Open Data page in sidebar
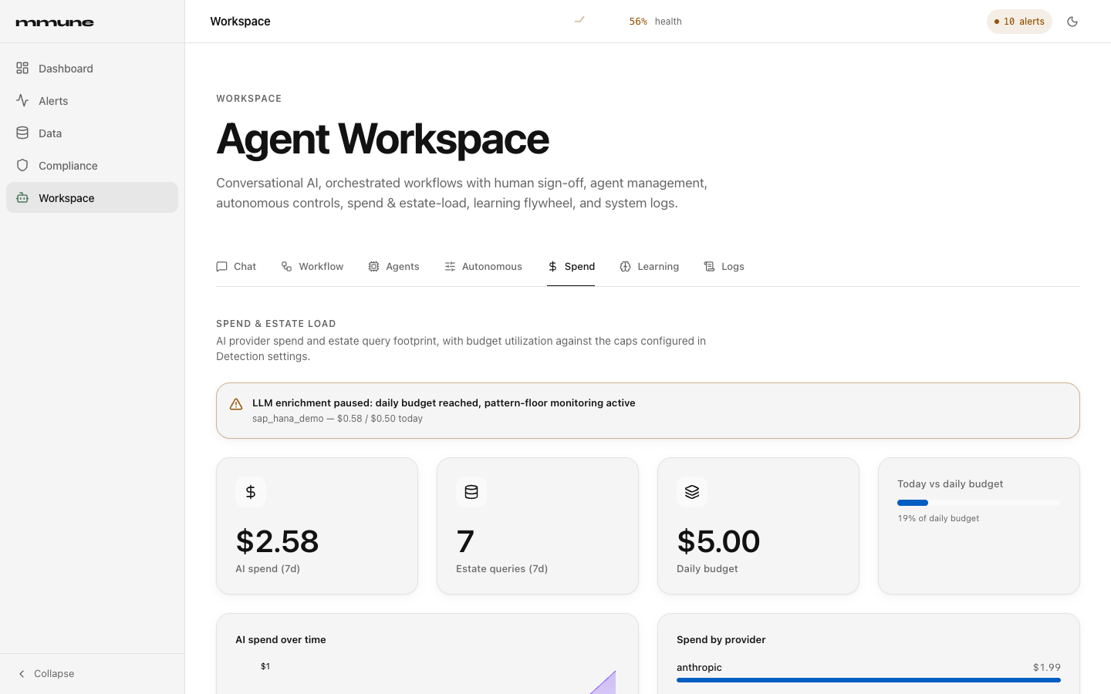 [x=92, y=133]
